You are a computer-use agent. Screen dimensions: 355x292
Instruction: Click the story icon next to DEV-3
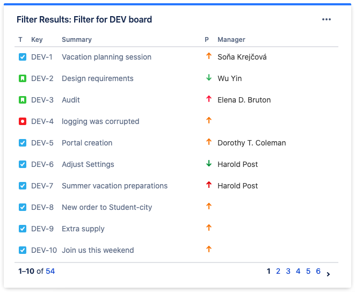point(23,100)
